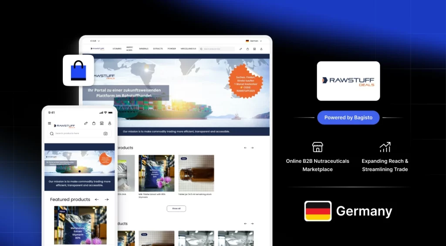Image resolution: width=446 pixels, height=246 pixels.
Task: Open the user profile icon in tablet header
Action: [261, 49]
